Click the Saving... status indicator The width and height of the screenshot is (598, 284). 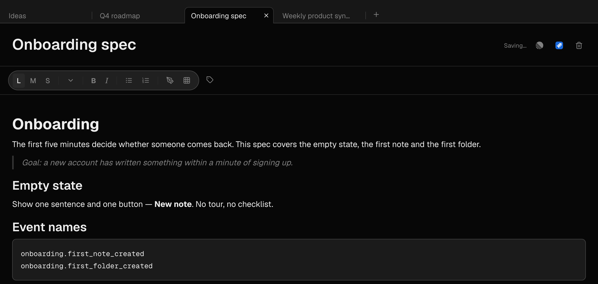(x=515, y=46)
